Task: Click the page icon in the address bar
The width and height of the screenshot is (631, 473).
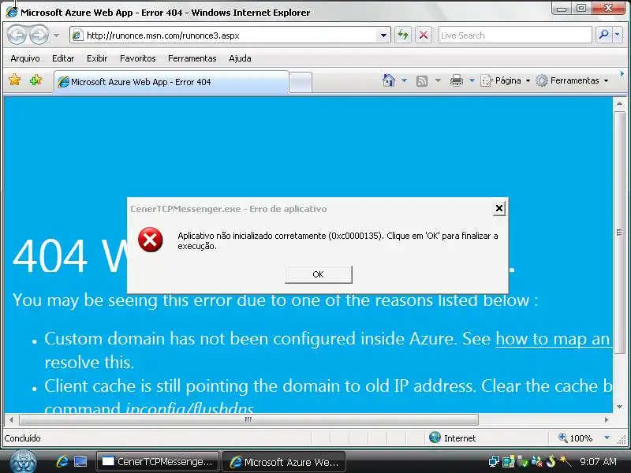Action: point(77,35)
